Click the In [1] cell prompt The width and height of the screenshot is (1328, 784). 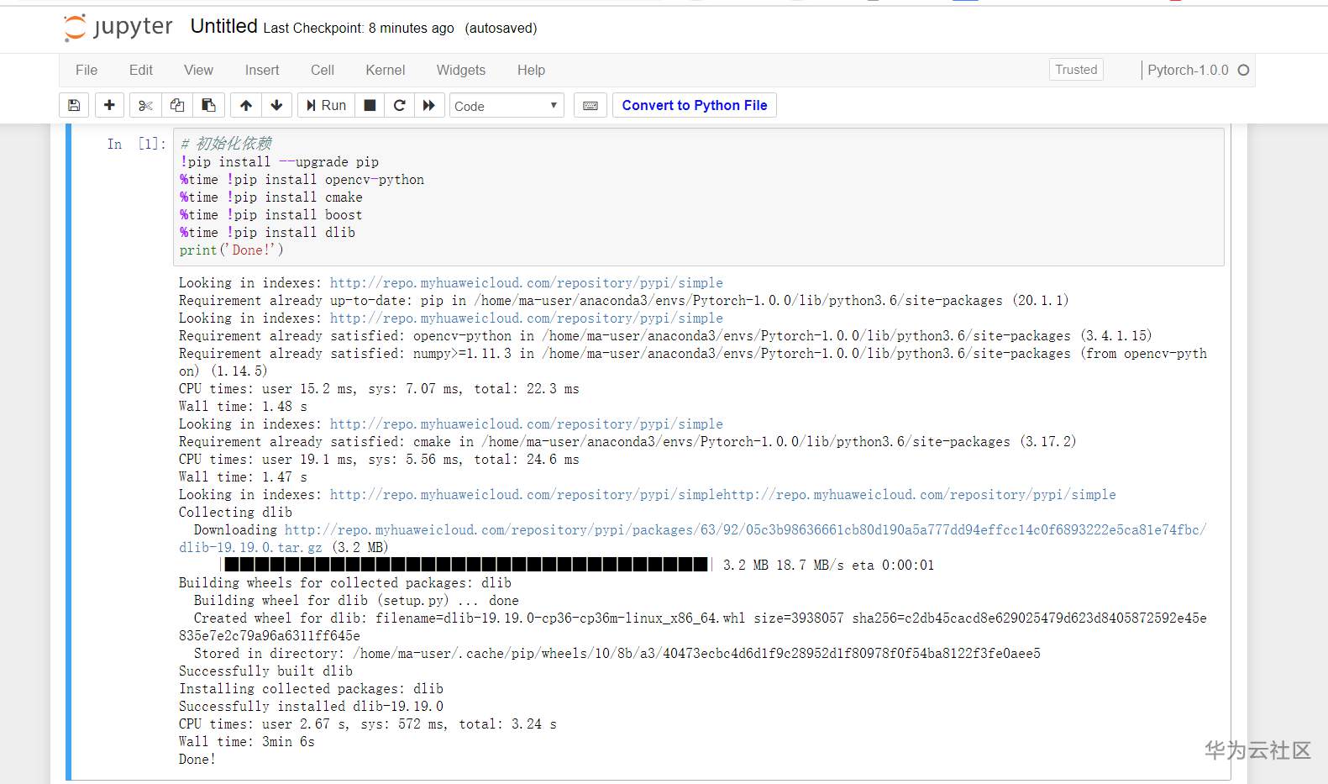136,145
